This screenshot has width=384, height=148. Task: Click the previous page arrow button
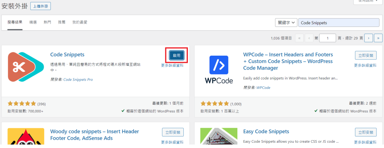coord(309,38)
